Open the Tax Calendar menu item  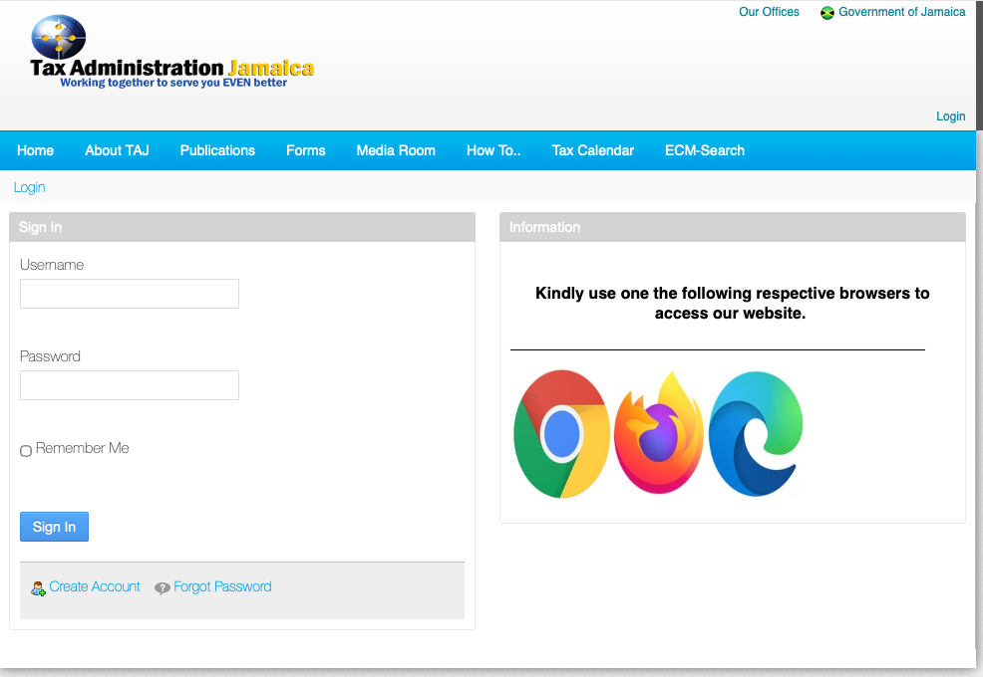(592, 150)
